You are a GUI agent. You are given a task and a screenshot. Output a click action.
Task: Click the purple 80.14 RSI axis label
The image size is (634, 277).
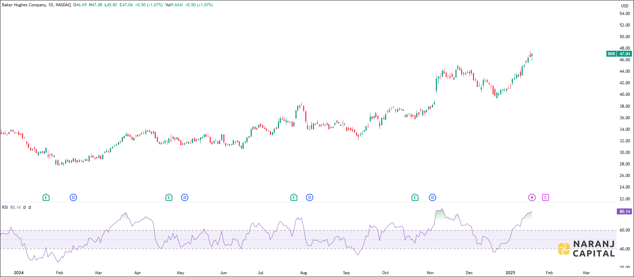[625, 211]
